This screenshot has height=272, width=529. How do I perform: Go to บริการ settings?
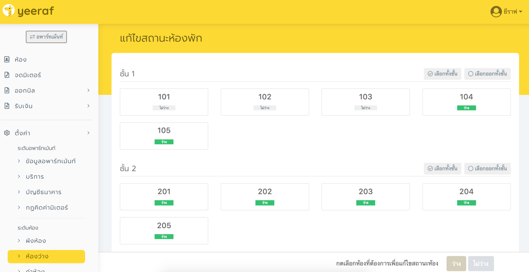coord(35,176)
